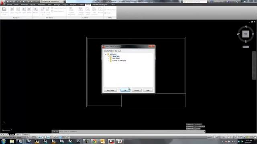Click the Help item in Help panel

[x=108, y=13]
